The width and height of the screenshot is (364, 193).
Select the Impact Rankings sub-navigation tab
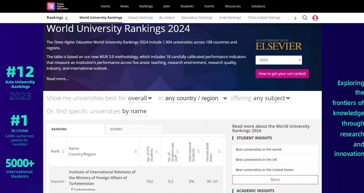tap(140, 18)
